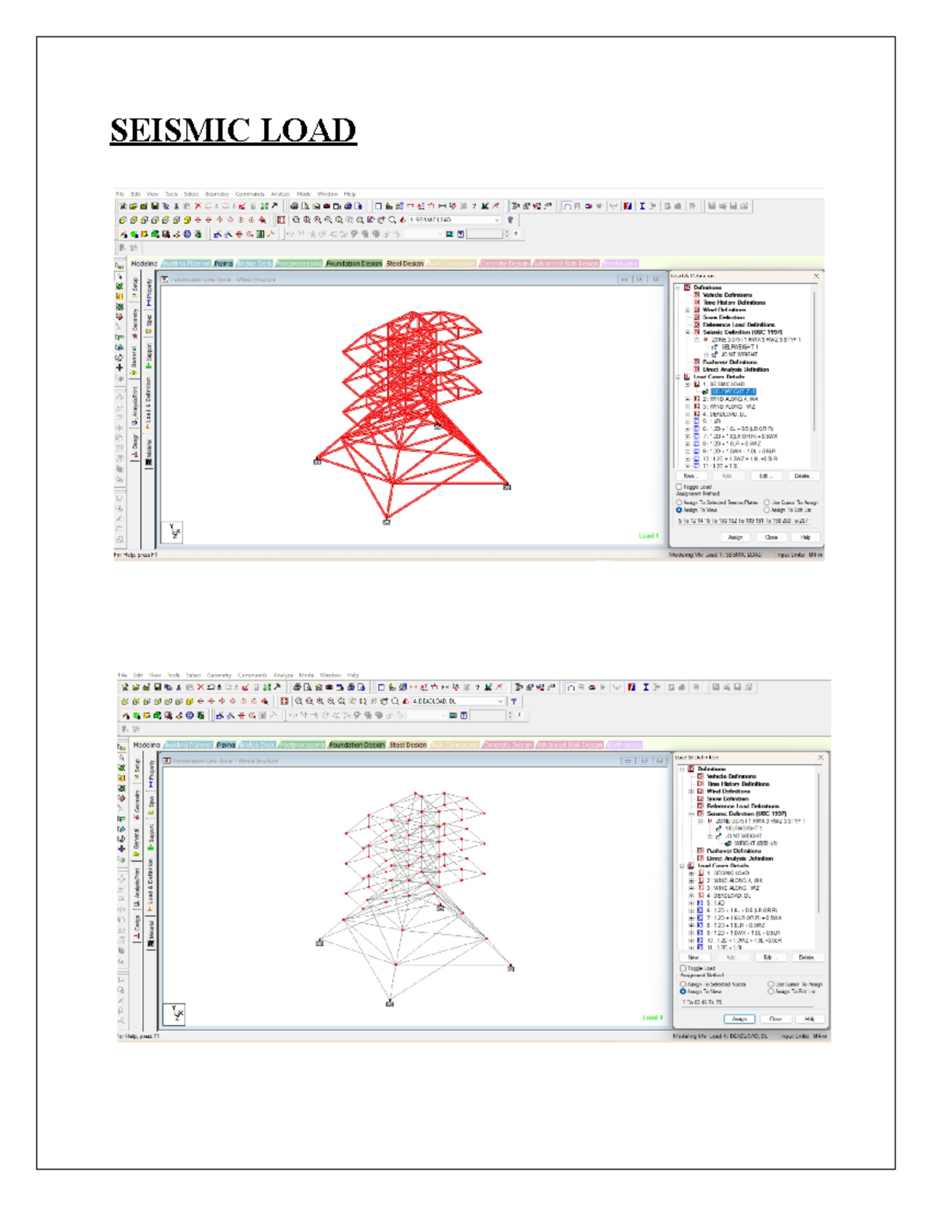This screenshot has width=932, height=1206.
Task: Click the red X delete icon in the DEADLOAD screenshot
Action: [x=200, y=687]
